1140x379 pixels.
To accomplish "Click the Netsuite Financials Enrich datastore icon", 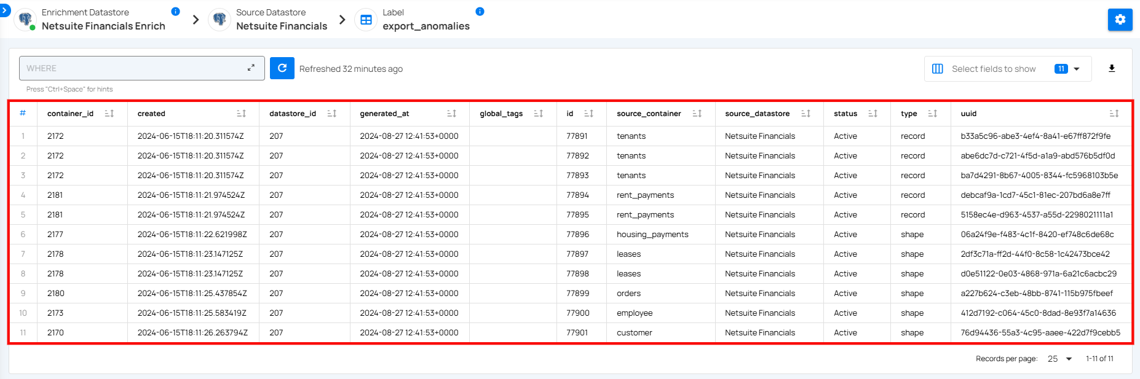I will [25, 20].
